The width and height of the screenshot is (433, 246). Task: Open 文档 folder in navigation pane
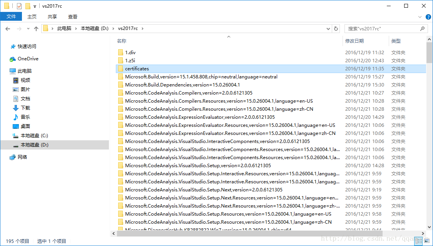pyautogui.click(x=25, y=99)
